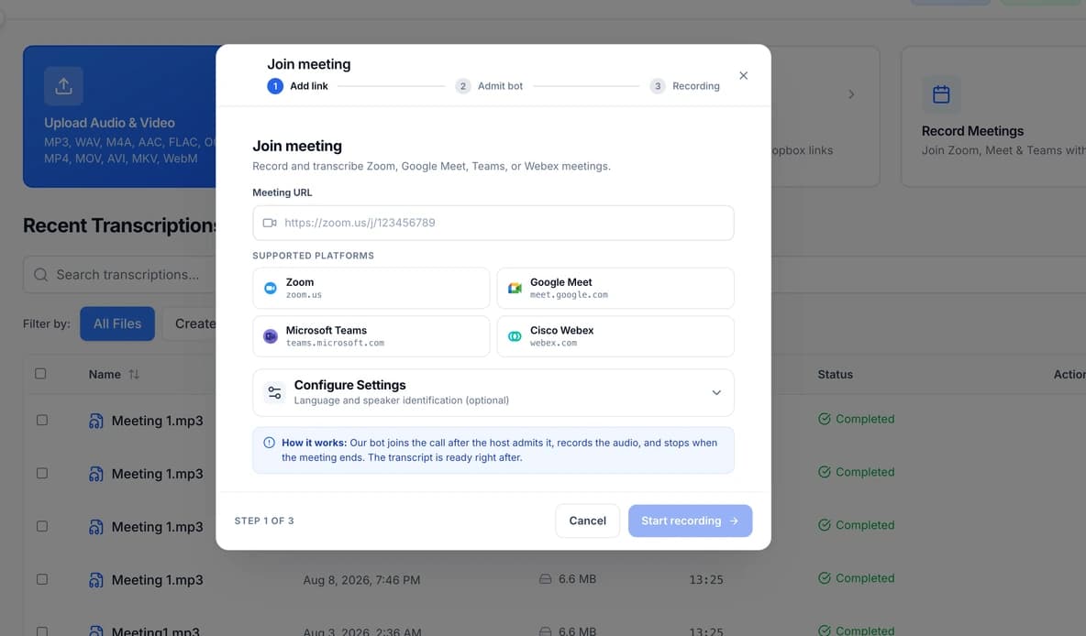Click the STEP 1 OF 3 label

point(264,521)
